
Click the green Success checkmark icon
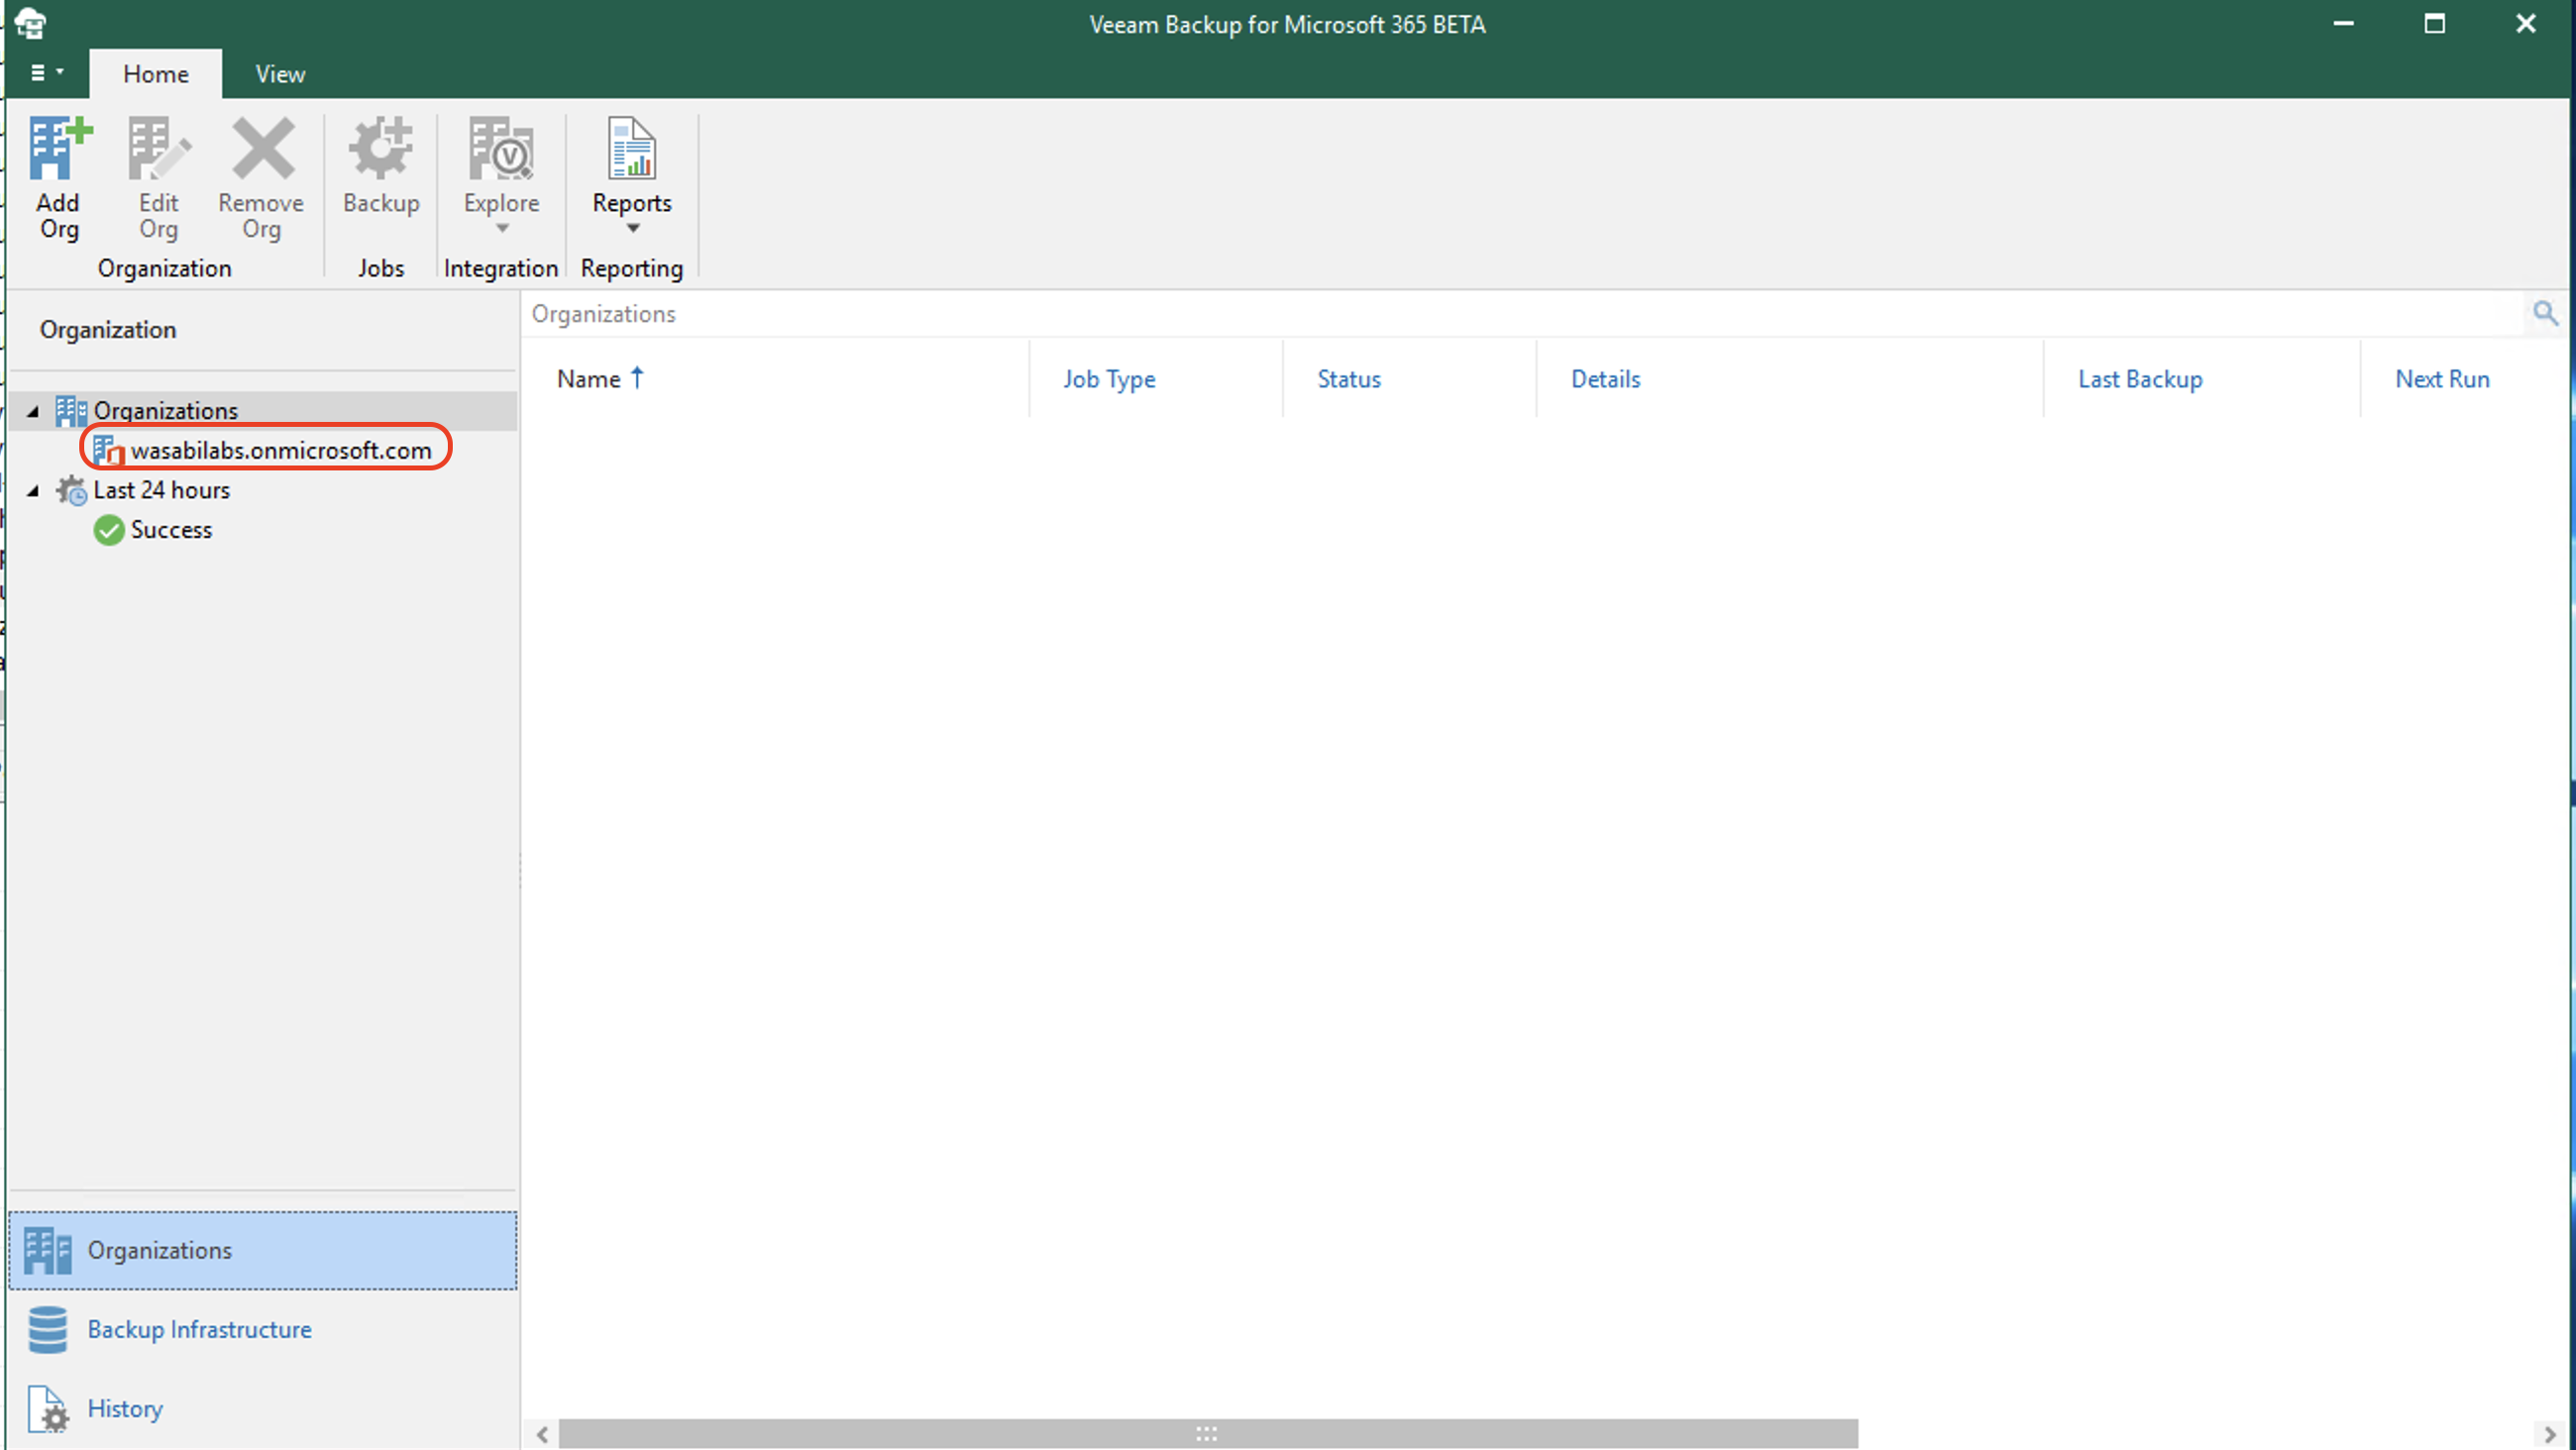tap(109, 530)
